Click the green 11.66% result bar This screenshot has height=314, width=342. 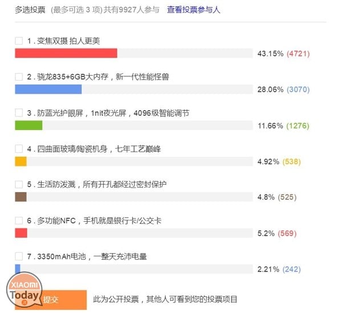coord(28,125)
